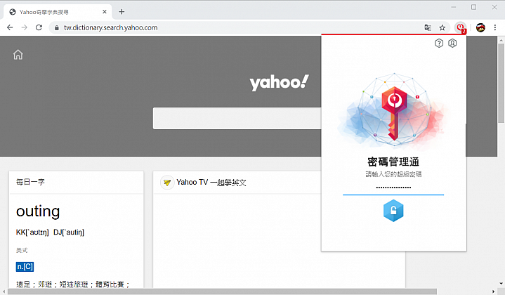Click the scroll right arrow
The width and height of the screenshot is (505, 295).
[x=493, y=291]
